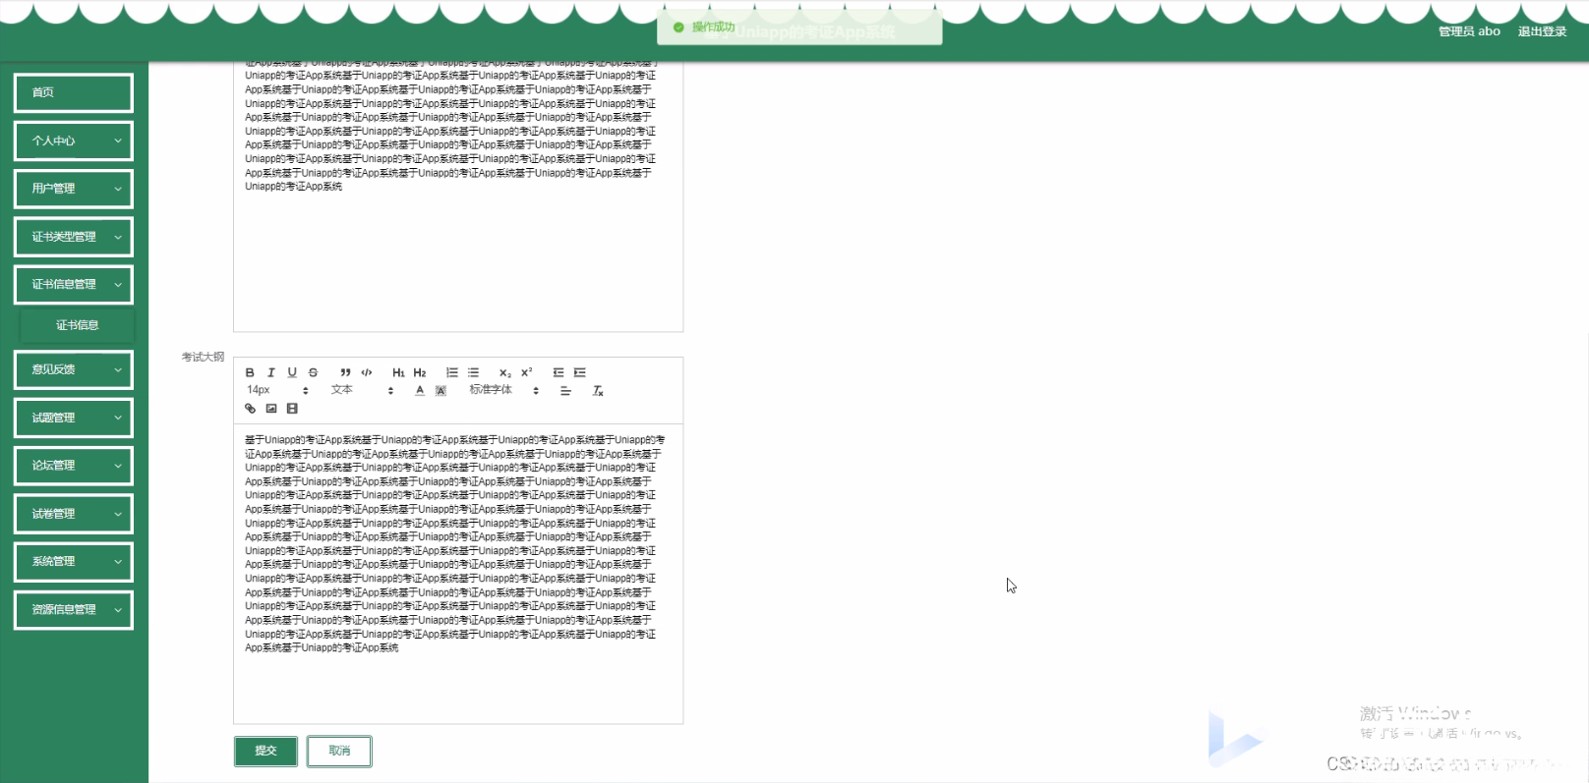Image resolution: width=1589 pixels, height=783 pixels.
Task: Open the 标准字体 font family dropdown
Action: coord(504,390)
